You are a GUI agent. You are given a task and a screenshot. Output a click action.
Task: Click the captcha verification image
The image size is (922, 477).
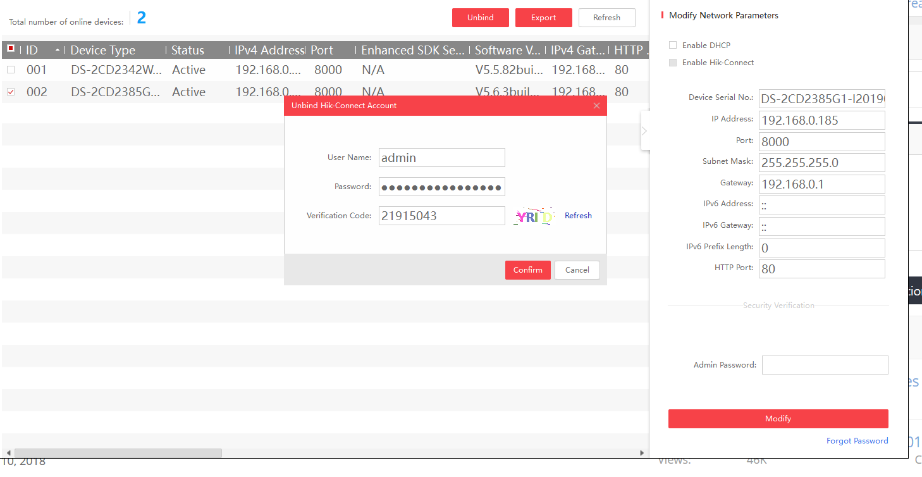[x=534, y=216]
